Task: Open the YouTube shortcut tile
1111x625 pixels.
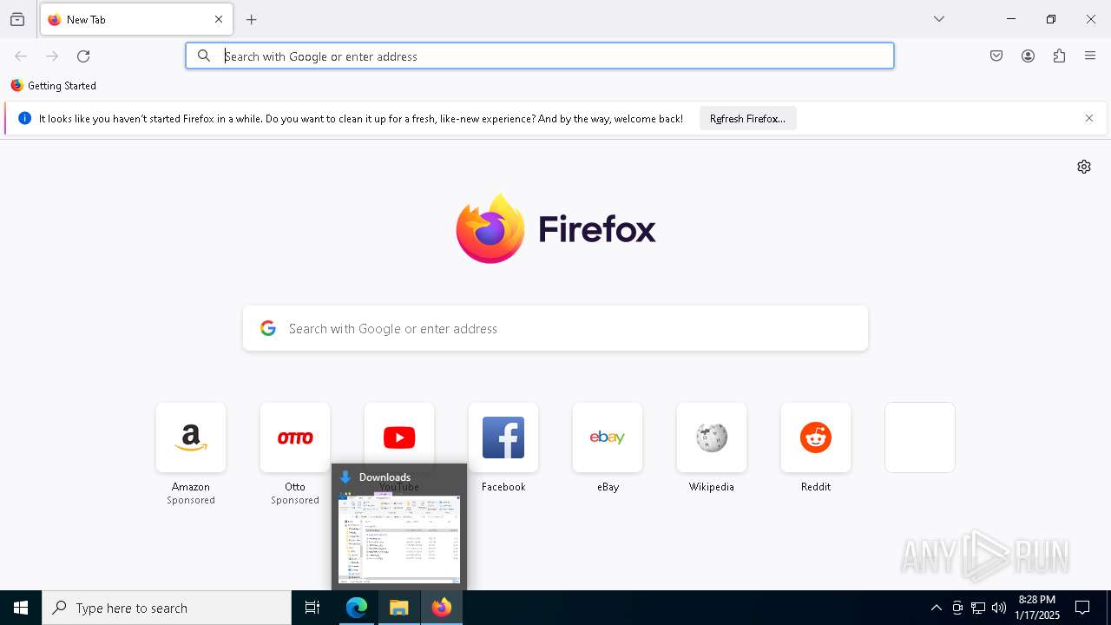Action: 399,436
